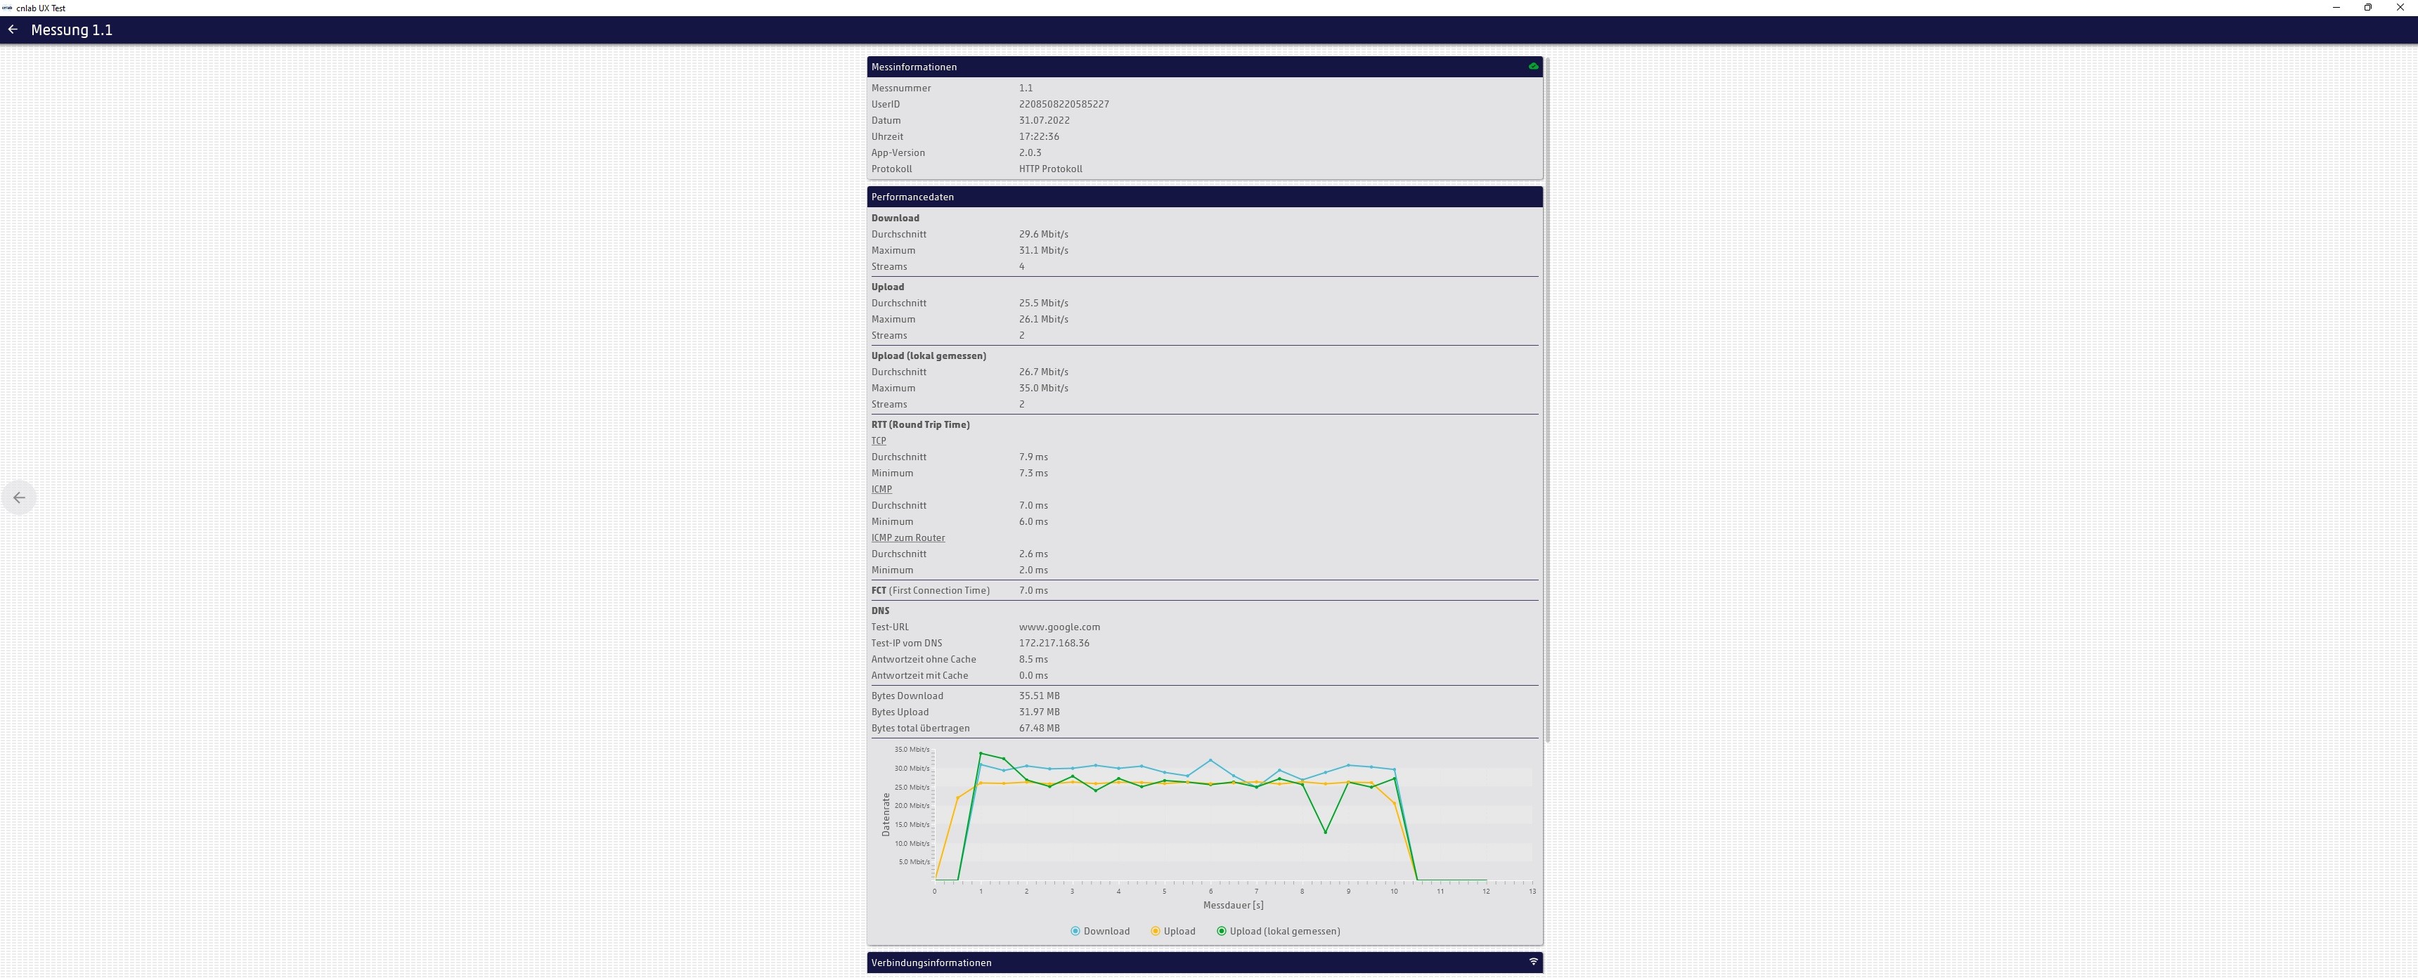The image size is (2418, 978).
Task: Click the underlined TCP label
Action: (x=879, y=441)
